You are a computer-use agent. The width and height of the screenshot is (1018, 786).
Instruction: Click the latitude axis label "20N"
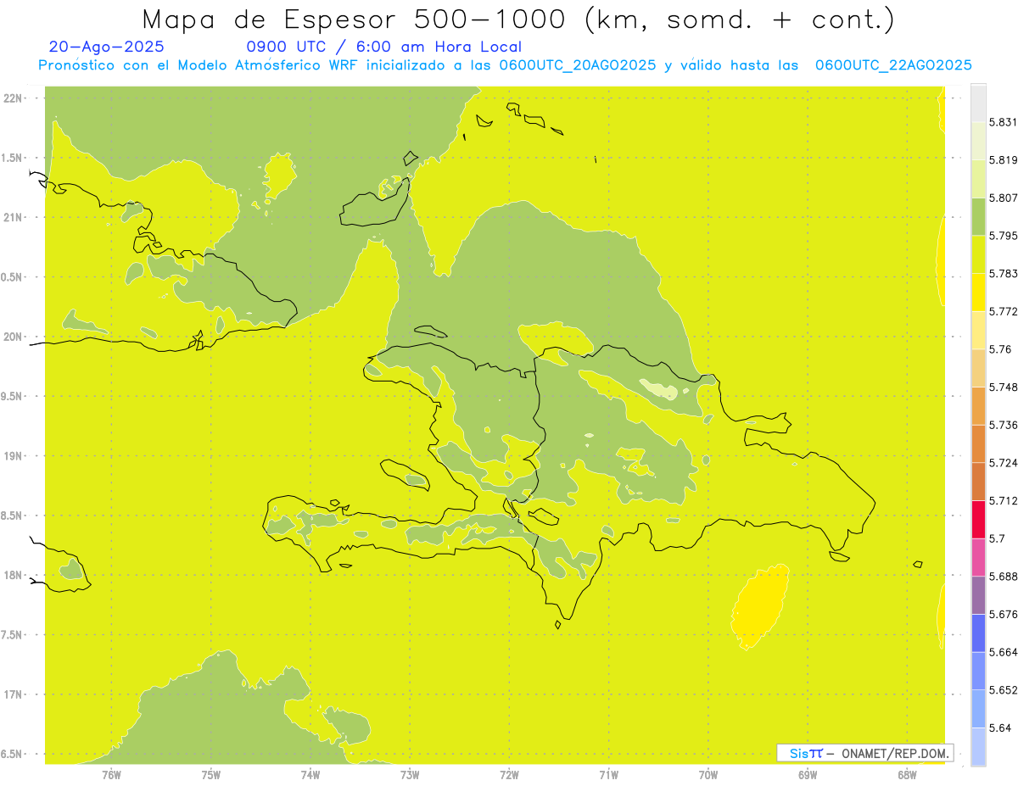tap(11, 337)
